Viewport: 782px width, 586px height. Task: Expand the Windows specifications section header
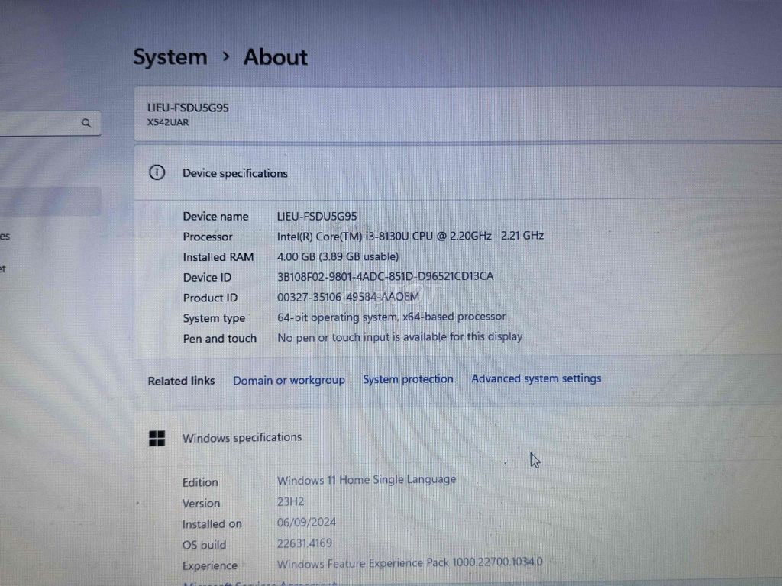point(458,438)
